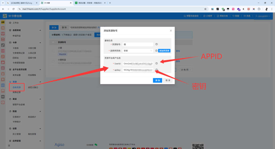Click help icon beside UserId field
This screenshot has height=149, width=275.
157,63
